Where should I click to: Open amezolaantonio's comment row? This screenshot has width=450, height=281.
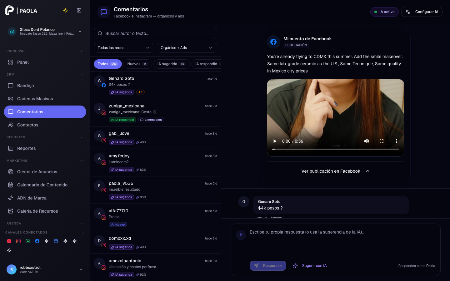pyautogui.click(x=156, y=267)
